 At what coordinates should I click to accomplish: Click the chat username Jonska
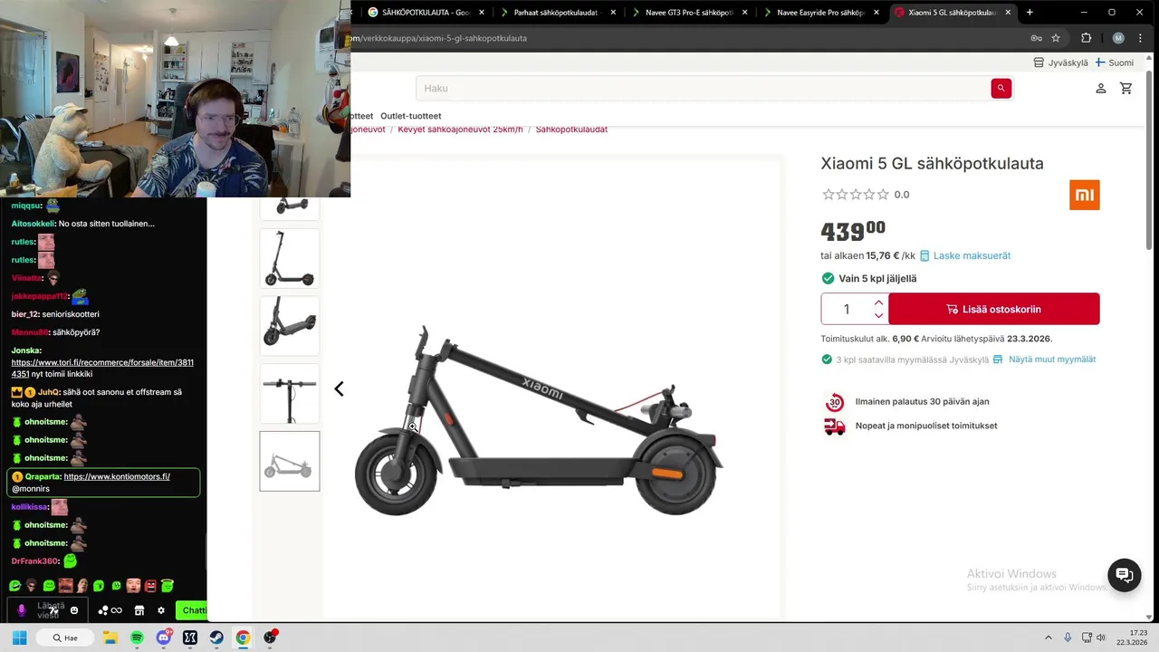pos(26,350)
